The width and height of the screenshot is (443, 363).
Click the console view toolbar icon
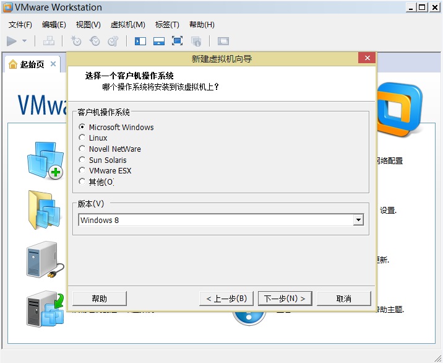point(223,42)
